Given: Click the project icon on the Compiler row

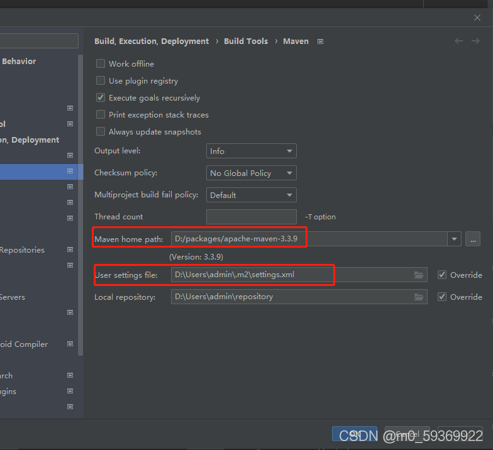Looking at the screenshot, I should 70,344.
